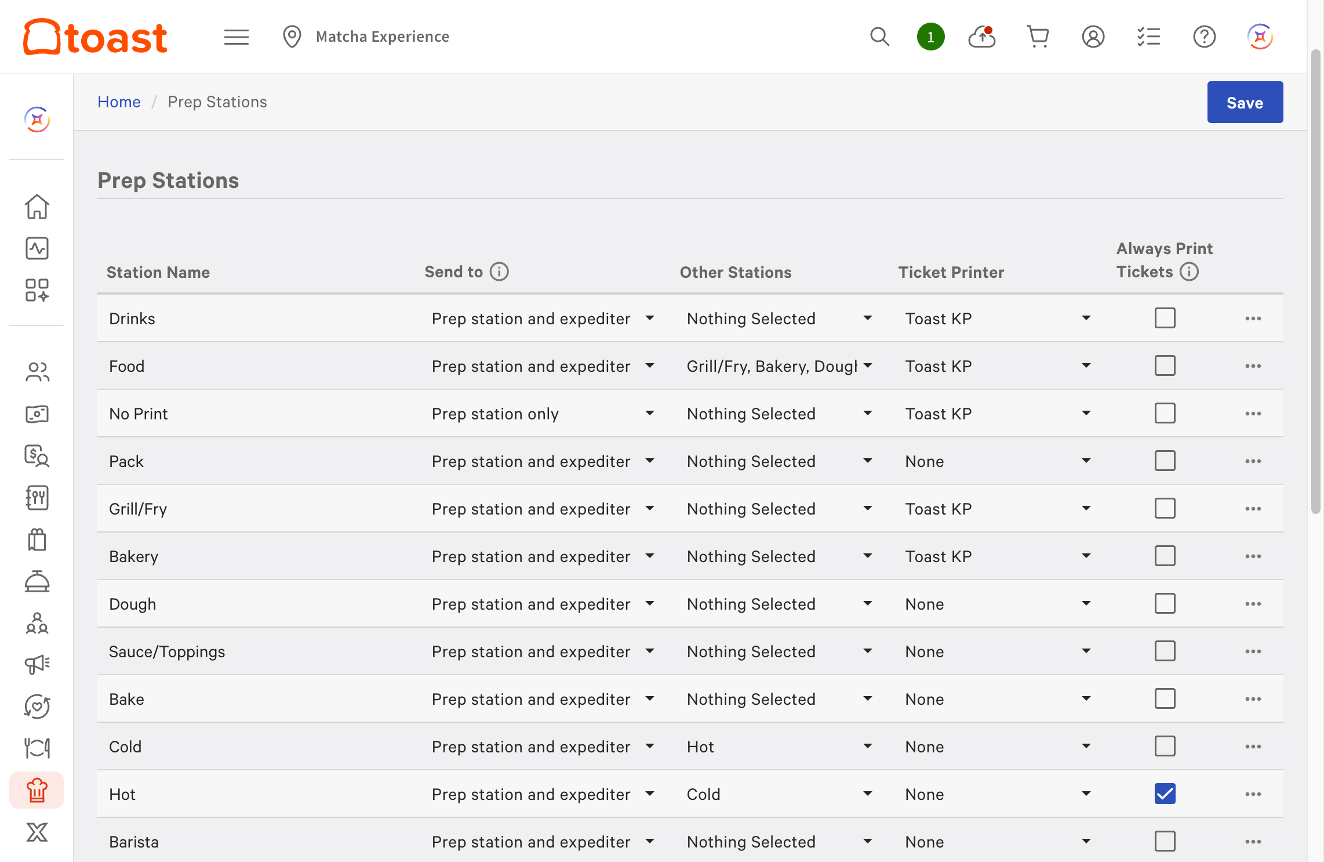The width and height of the screenshot is (1324, 862).
Task: Open the activity chart sidebar icon
Action: coord(37,248)
